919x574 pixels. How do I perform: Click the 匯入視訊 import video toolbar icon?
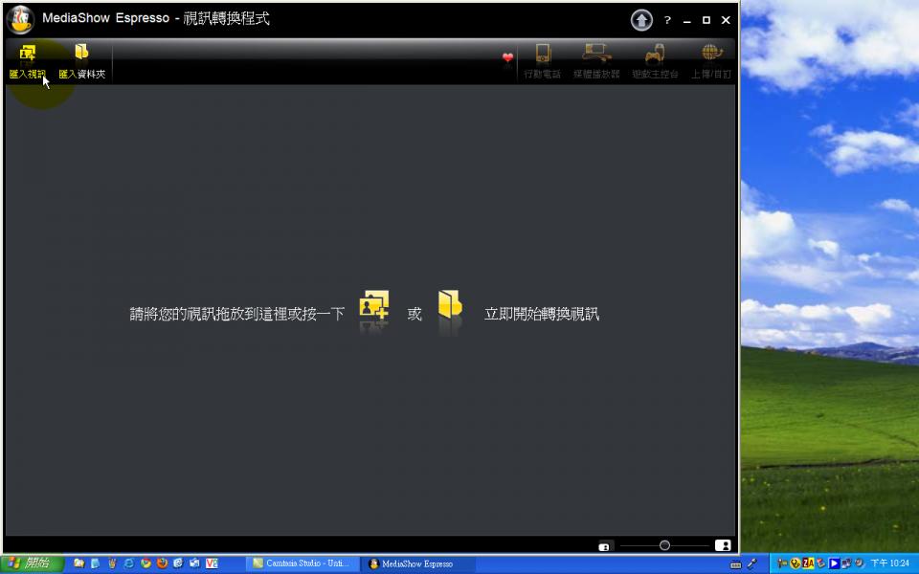point(28,54)
